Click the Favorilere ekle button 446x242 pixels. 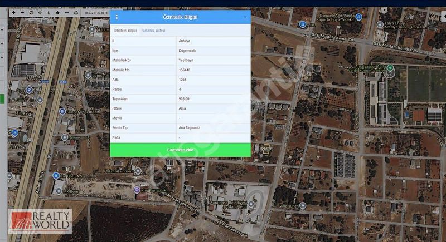coord(180,150)
